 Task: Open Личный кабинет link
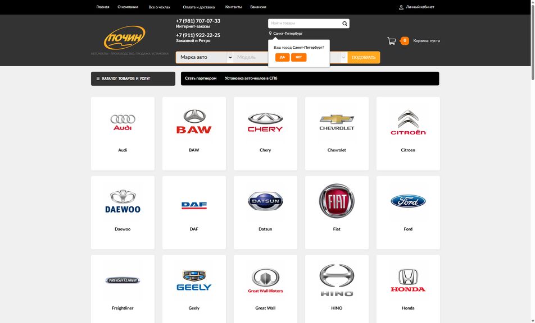tap(420, 7)
